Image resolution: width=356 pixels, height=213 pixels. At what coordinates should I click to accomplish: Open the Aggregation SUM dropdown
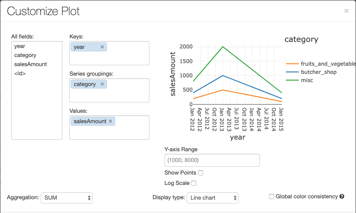point(67,198)
